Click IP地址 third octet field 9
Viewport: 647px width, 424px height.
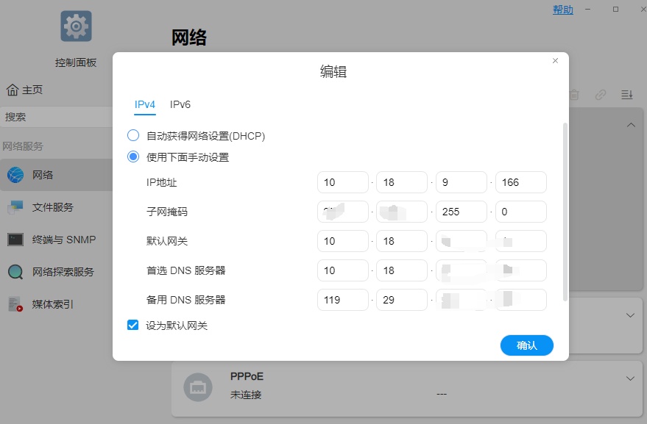pyautogui.click(x=462, y=182)
